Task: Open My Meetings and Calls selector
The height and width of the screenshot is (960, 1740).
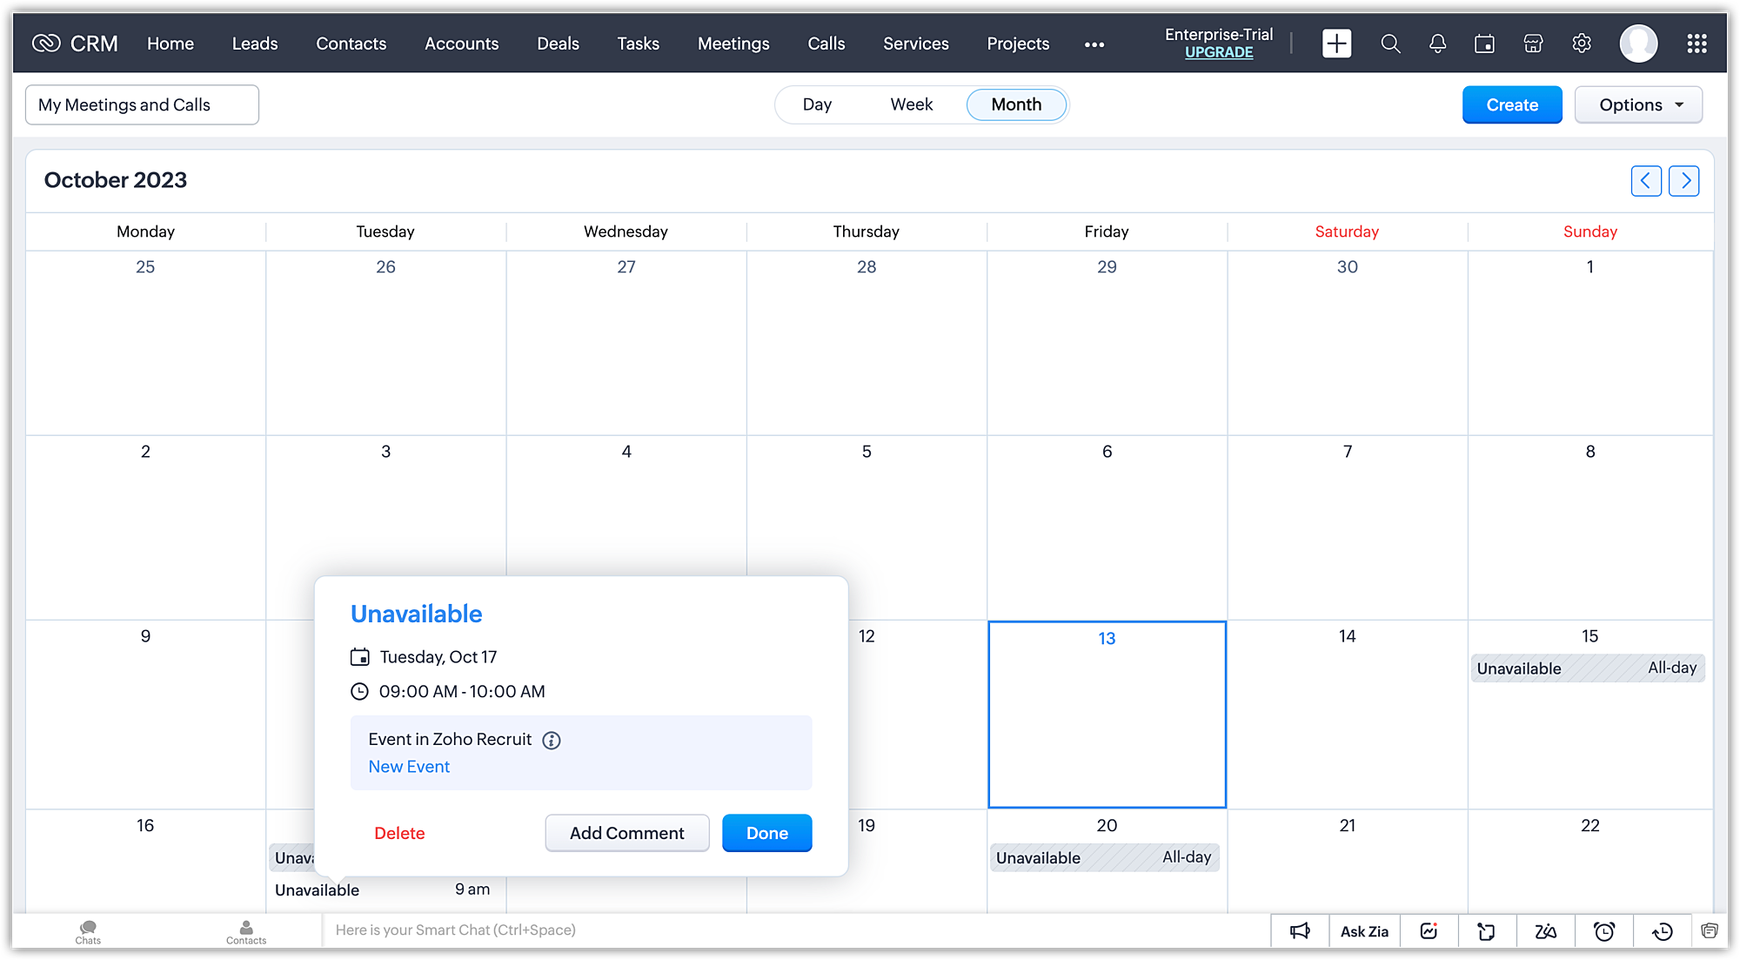Action: 142,104
